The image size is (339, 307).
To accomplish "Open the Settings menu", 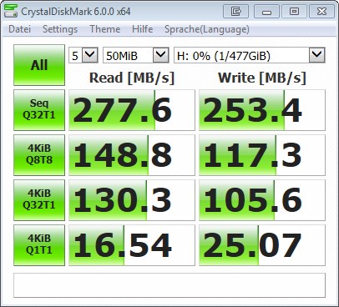I will (60, 29).
